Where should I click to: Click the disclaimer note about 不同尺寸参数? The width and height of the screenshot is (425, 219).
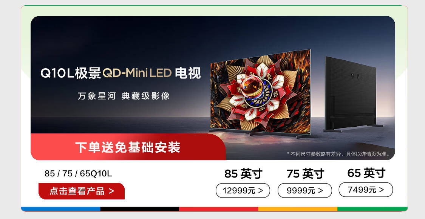click(x=339, y=154)
